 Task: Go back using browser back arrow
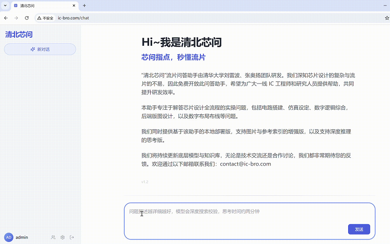[x=6, y=18]
